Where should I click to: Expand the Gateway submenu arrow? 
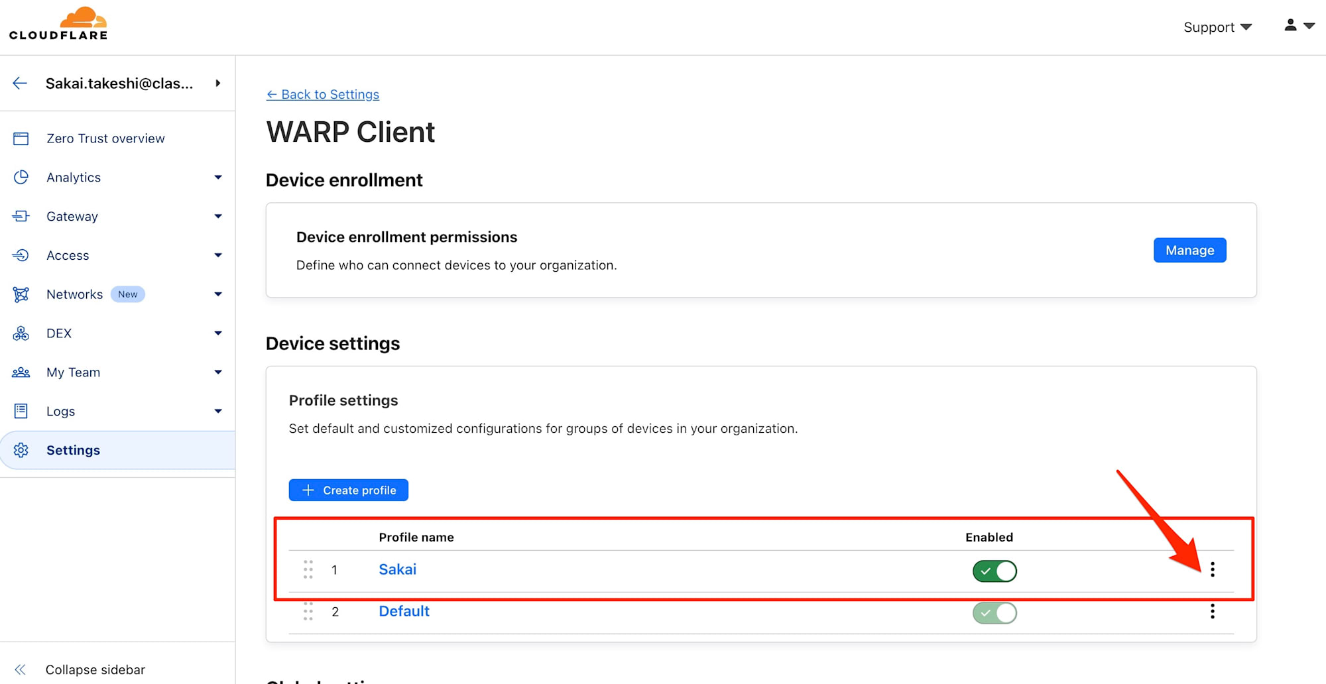[218, 216]
